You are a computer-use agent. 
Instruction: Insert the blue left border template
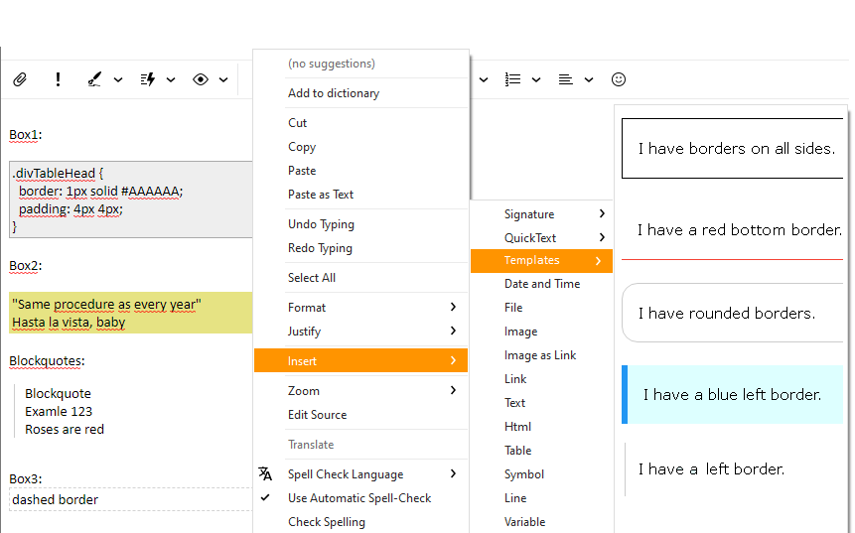click(x=732, y=395)
